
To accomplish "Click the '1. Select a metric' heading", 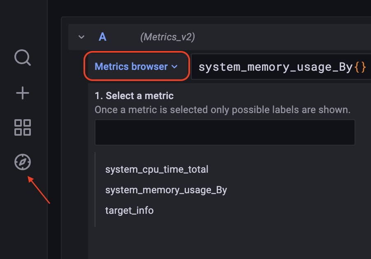I will point(134,96).
